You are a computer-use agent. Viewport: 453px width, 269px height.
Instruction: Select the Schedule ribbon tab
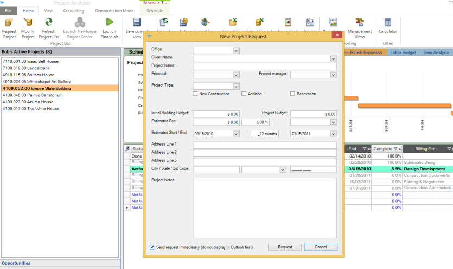[x=155, y=11]
